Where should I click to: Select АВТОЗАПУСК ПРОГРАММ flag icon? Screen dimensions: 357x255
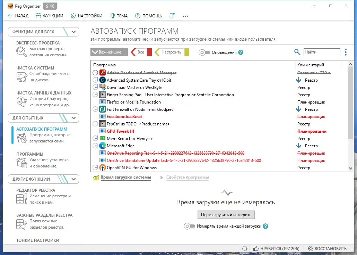[x=21, y=138]
